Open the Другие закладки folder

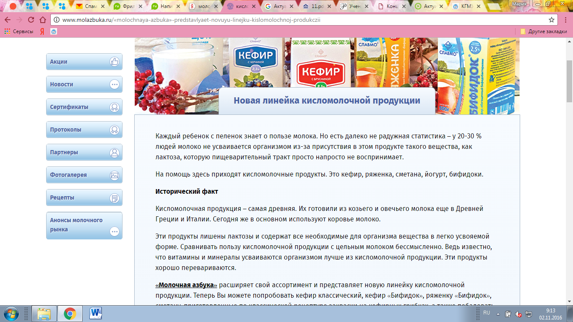tap(544, 31)
